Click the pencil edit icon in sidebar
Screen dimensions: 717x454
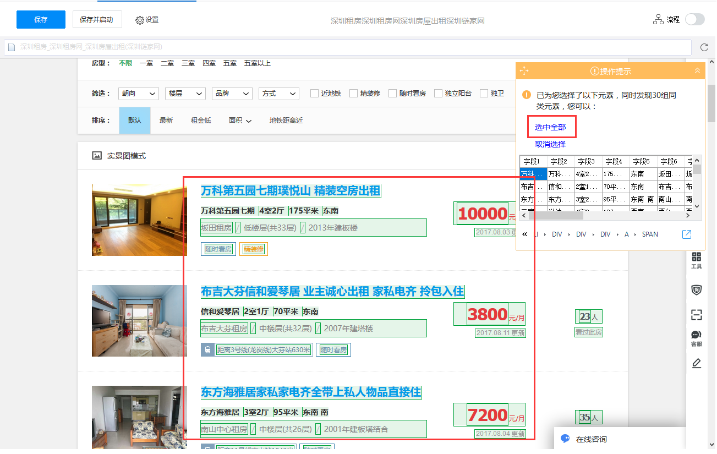tap(697, 363)
